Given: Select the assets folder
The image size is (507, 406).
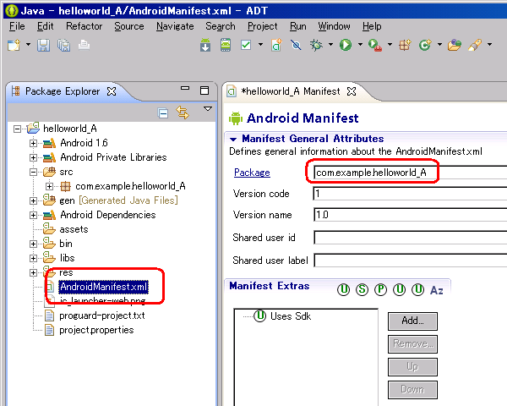Looking at the screenshot, I should [x=74, y=229].
